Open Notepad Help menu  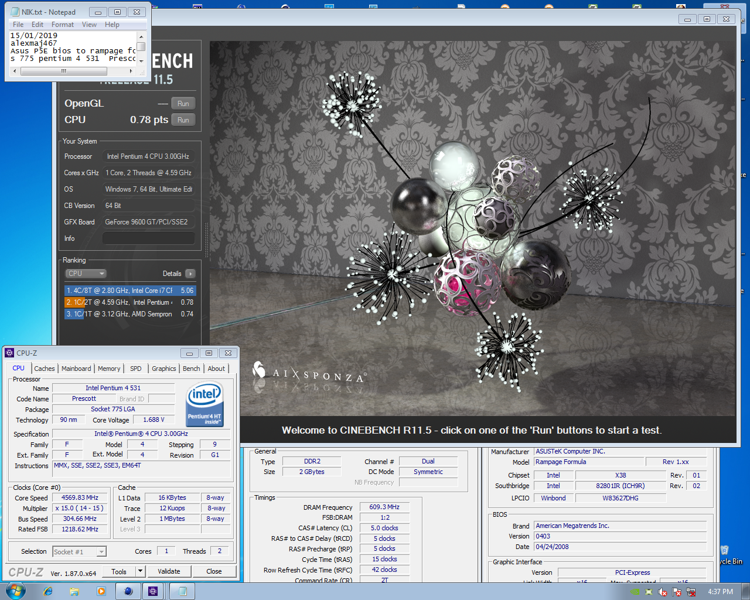(112, 25)
